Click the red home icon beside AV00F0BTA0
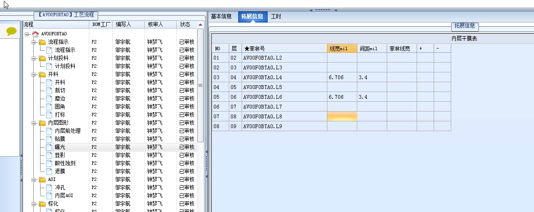The image size is (534, 212). [35, 34]
